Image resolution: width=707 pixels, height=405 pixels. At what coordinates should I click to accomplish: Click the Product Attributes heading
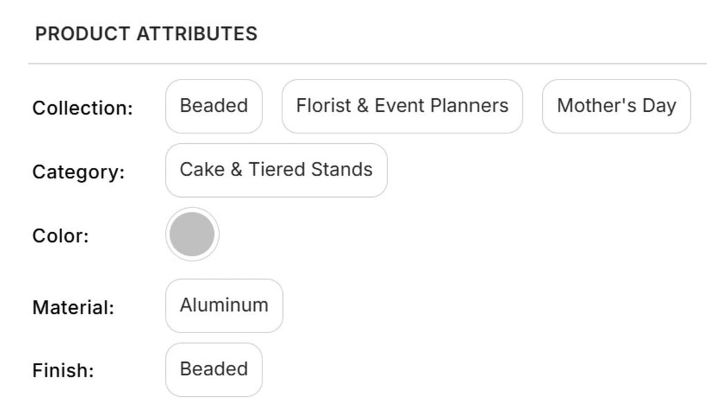point(146,34)
